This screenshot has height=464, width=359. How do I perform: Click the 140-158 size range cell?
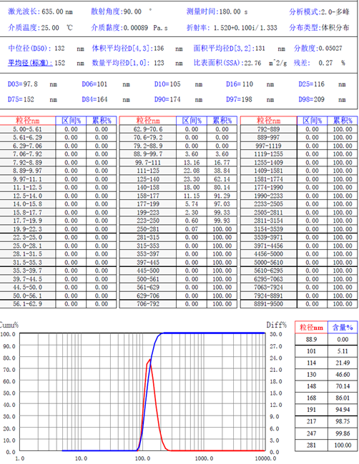(147, 187)
